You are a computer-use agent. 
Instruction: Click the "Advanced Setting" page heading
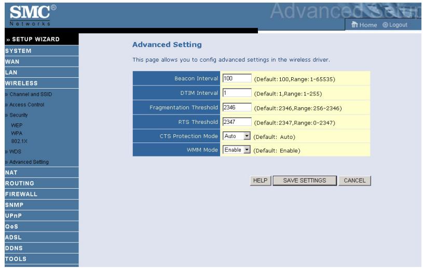167,45
